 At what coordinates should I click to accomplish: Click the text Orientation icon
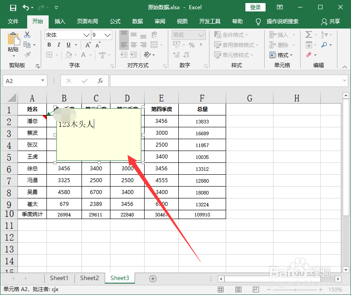(147, 55)
